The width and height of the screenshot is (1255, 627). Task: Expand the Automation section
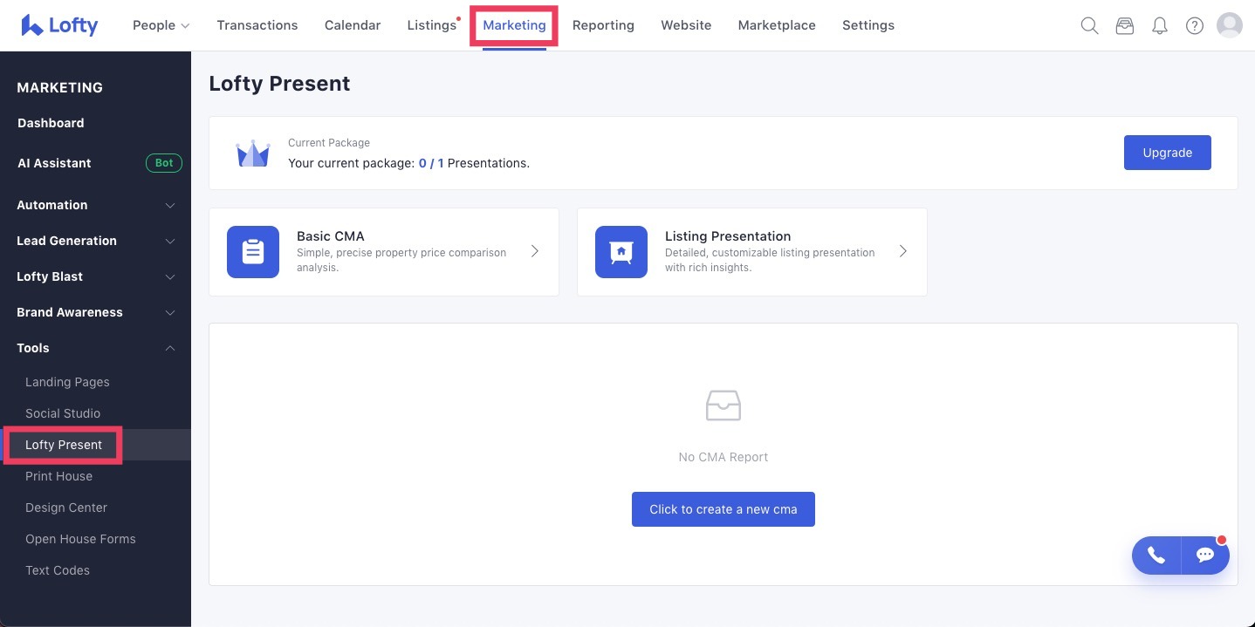tap(95, 205)
